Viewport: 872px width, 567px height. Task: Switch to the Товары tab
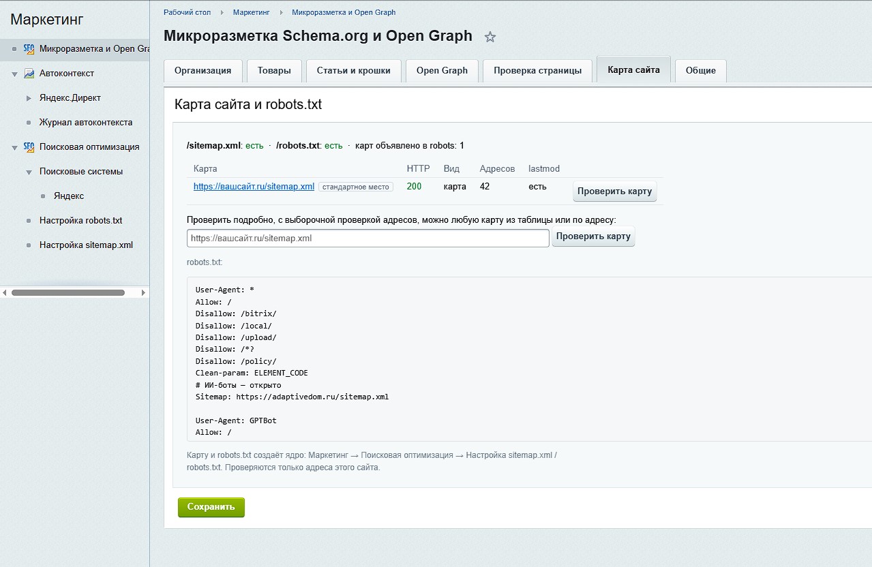274,70
